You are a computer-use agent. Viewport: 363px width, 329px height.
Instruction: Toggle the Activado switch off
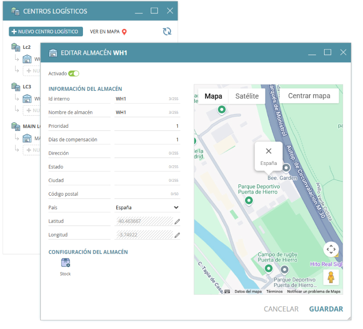pyautogui.click(x=73, y=74)
